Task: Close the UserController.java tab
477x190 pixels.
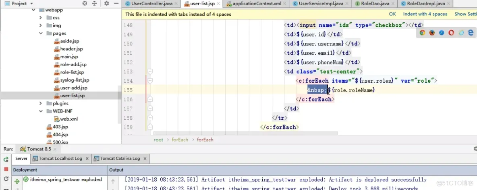Action: pyautogui.click(x=176, y=4)
